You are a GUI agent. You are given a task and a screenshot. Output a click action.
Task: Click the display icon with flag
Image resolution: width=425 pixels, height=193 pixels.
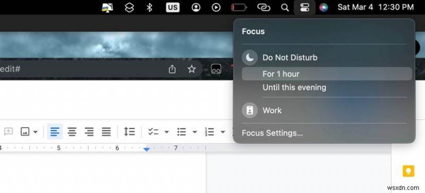point(107,7)
